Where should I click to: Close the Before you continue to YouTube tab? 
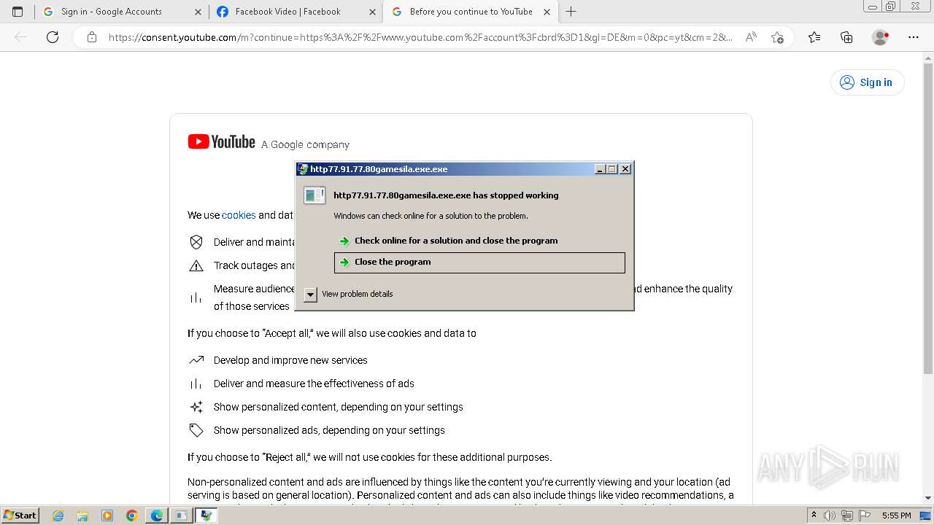point(547,12)
